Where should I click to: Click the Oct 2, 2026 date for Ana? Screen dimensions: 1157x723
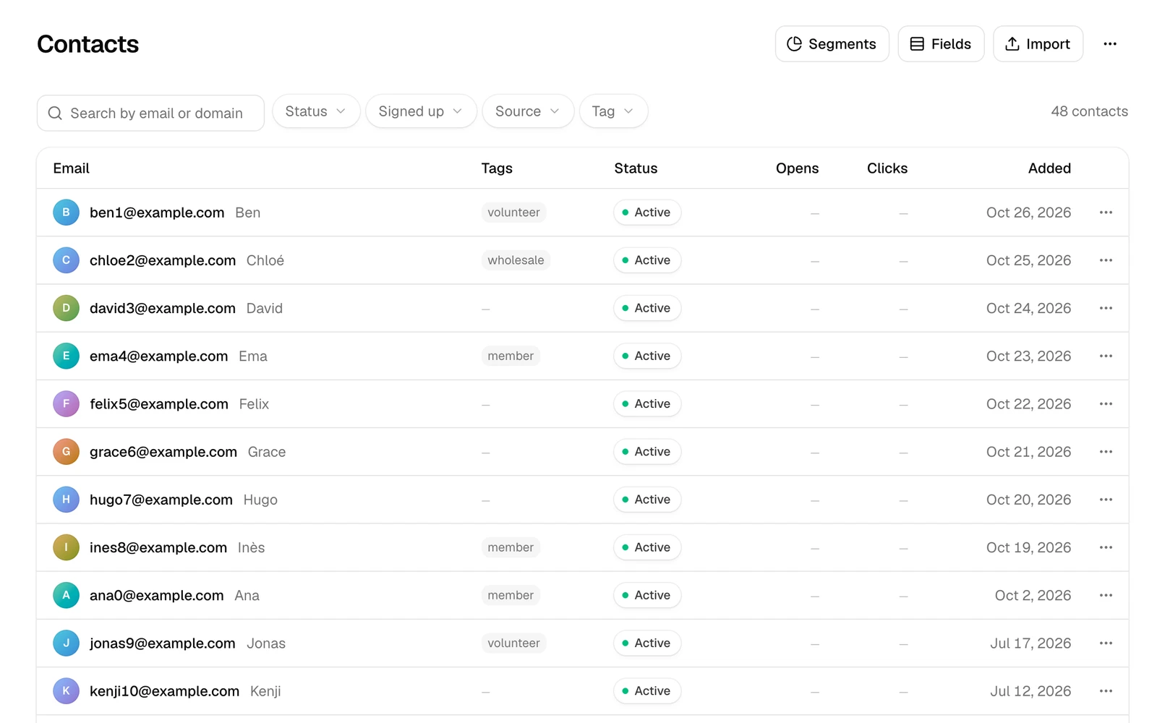point(1033,595)
